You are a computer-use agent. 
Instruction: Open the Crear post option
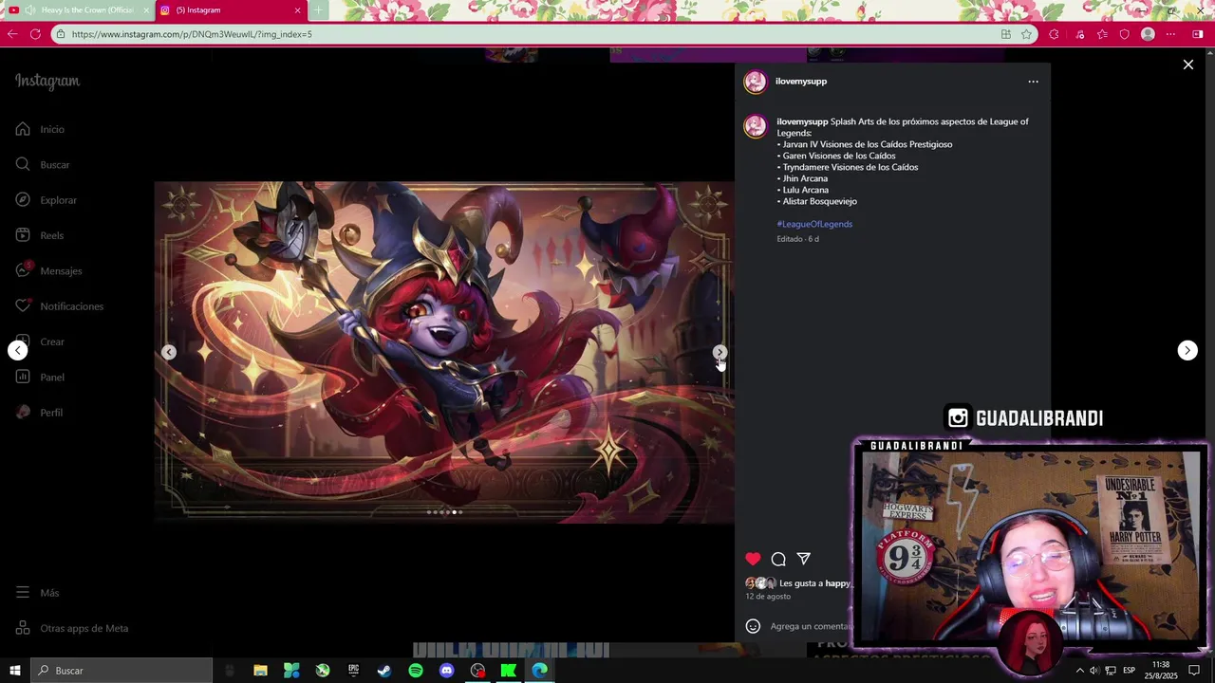click(x=40, y=341)
